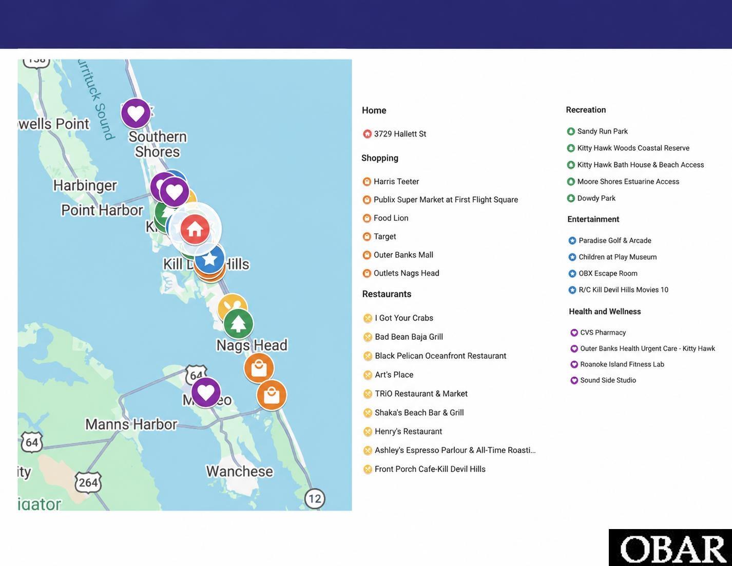Click the star icon beside OBX Escape Room
The image size is (732, 566).
click(x=572, y=274)
